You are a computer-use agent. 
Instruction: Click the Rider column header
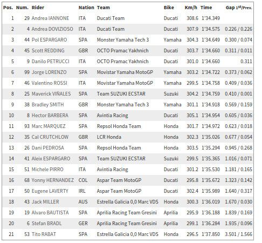pos(38,8)
